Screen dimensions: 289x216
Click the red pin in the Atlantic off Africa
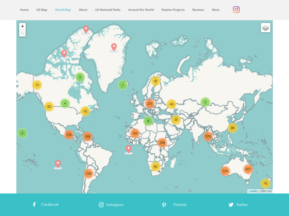tap(129, 149)
